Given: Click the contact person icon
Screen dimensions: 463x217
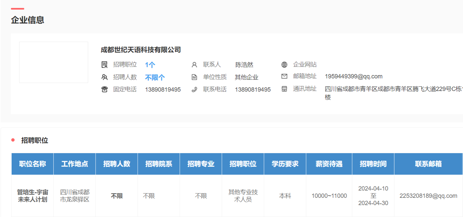Looking at the screenshot, I should click(194, 65).
